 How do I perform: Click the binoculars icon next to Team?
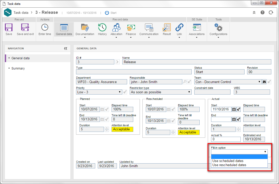264,82
